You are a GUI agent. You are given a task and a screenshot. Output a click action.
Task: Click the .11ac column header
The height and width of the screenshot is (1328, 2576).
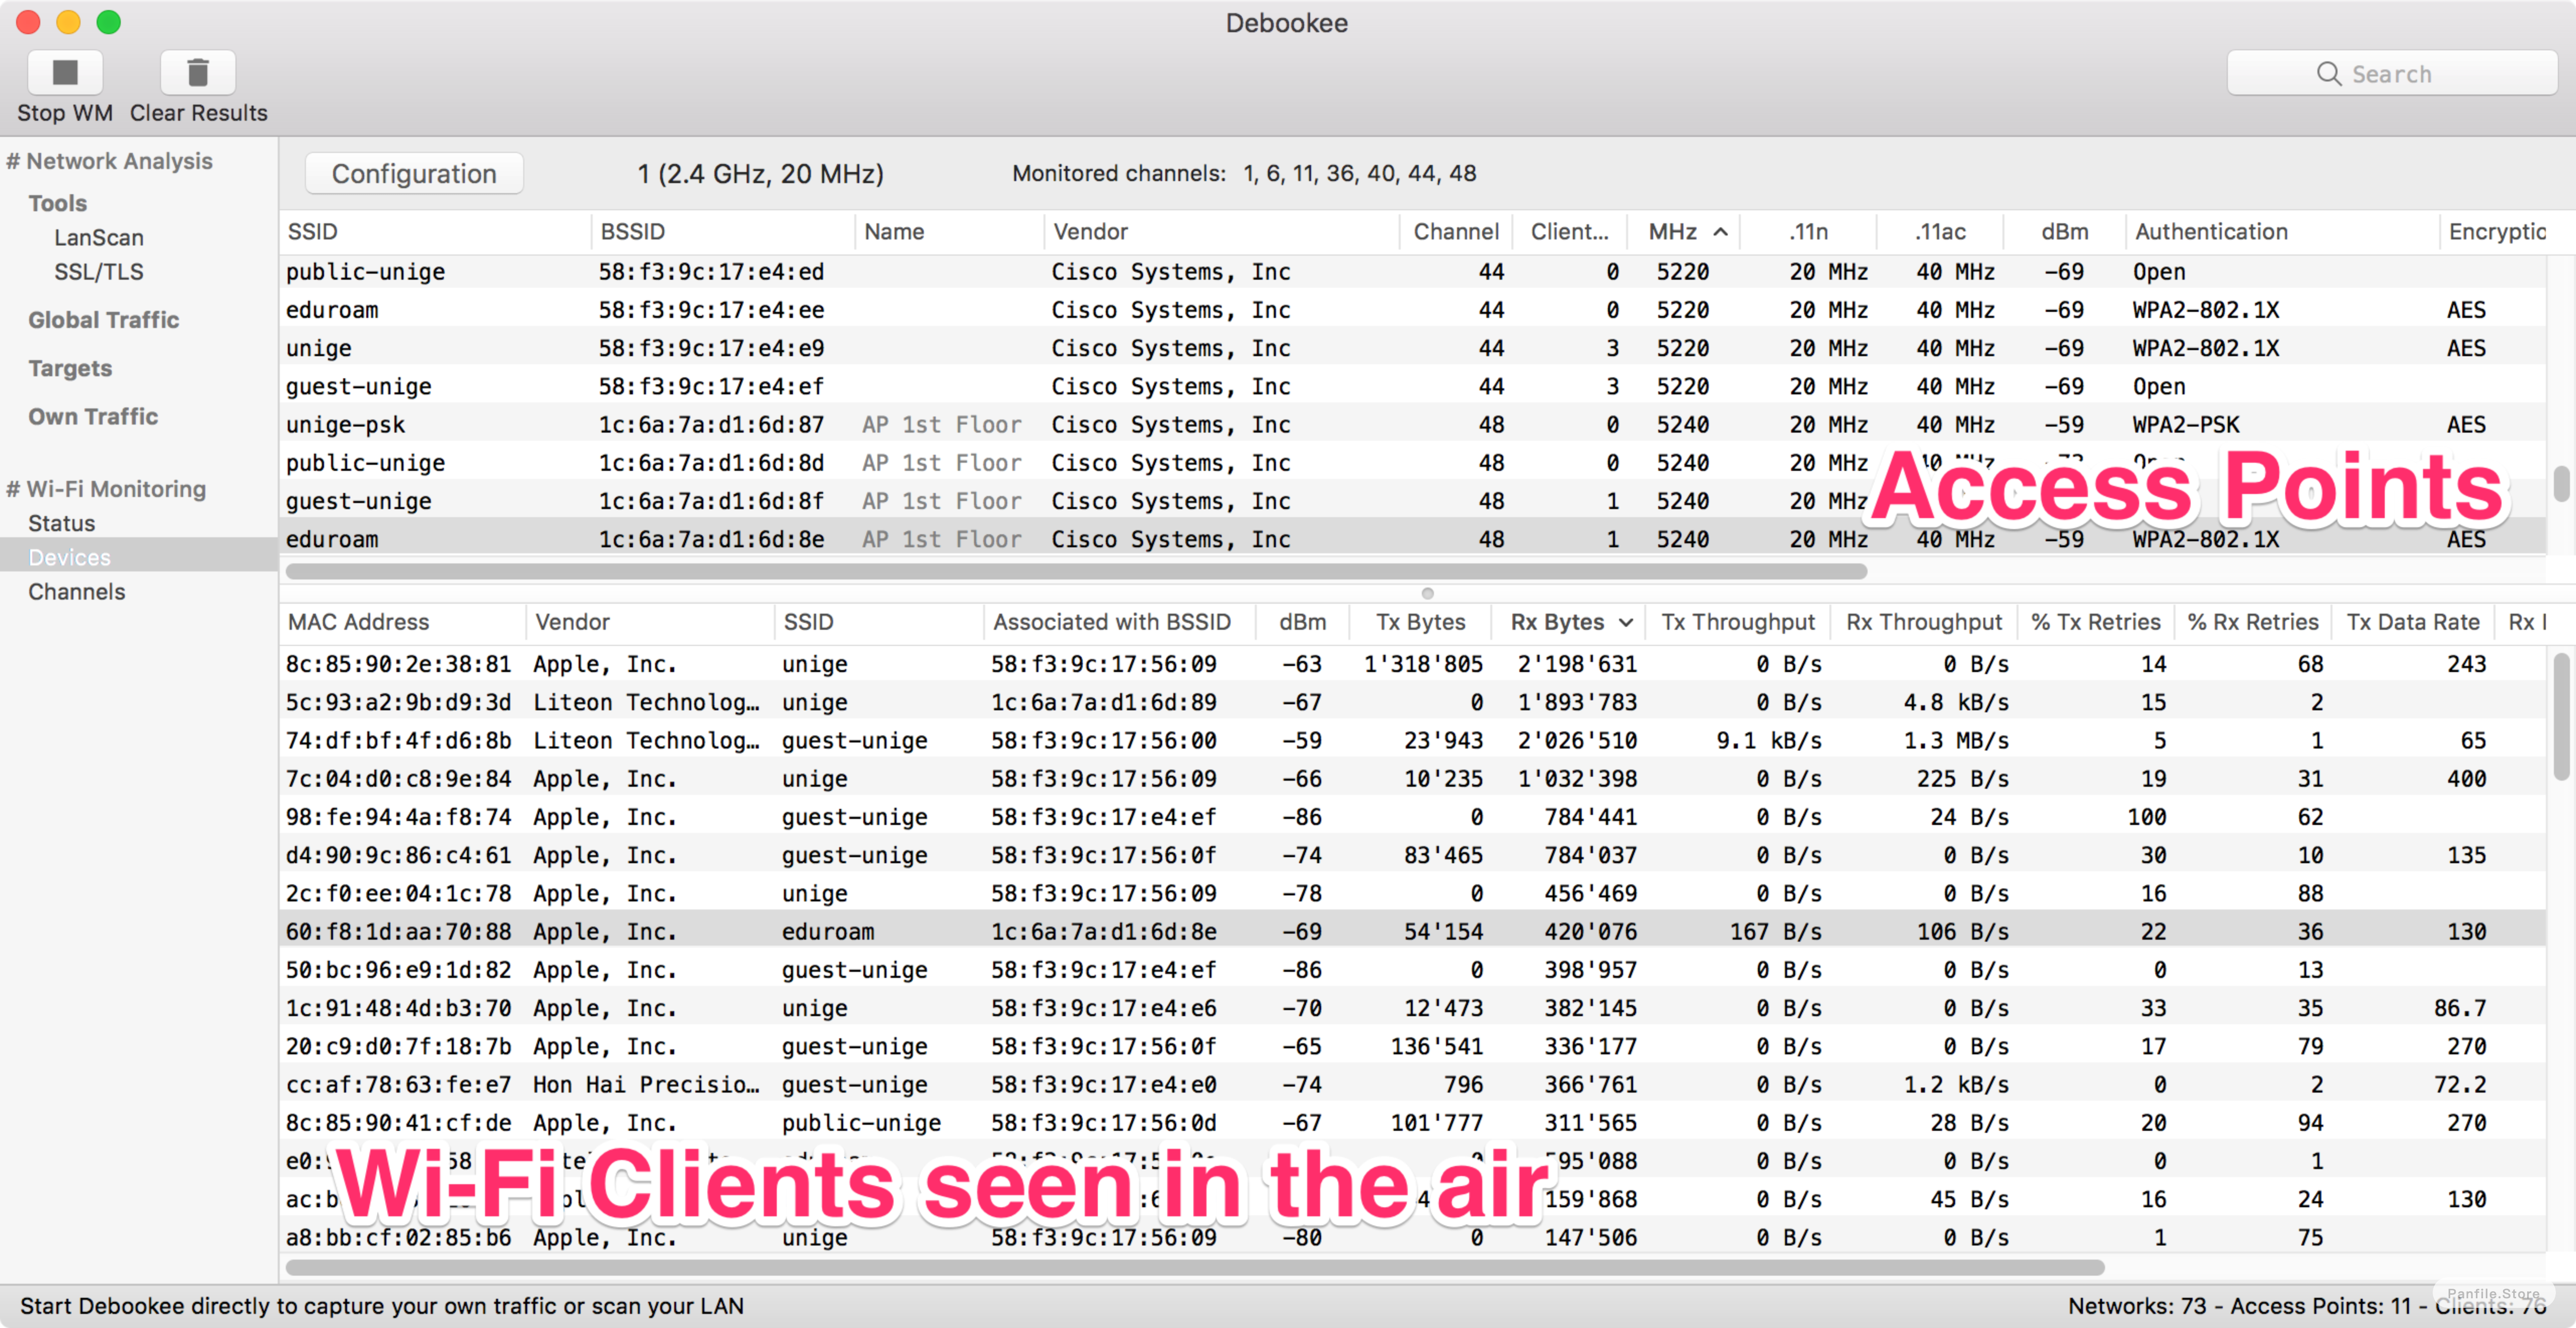tap(1940, 231)
